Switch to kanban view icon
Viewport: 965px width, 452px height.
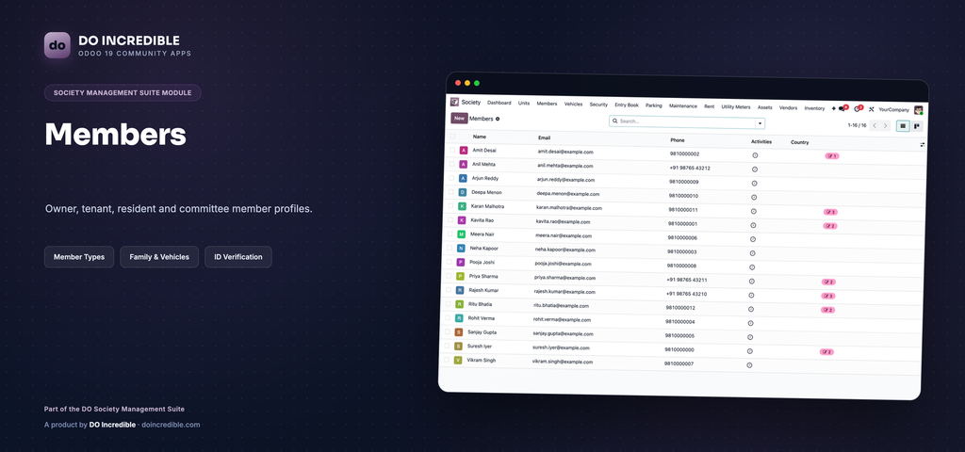[x=916, y=126]
